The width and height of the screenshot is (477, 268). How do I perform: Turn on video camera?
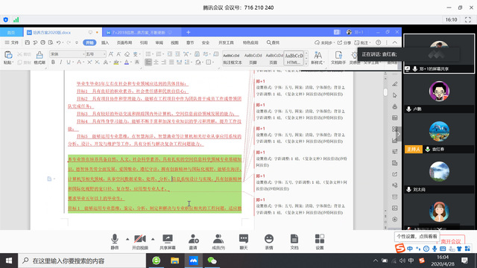(140, 241)
